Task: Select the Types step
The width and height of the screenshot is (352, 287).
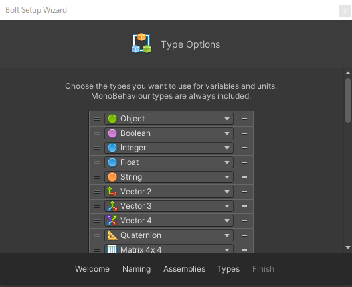Action: coord(228,269)
